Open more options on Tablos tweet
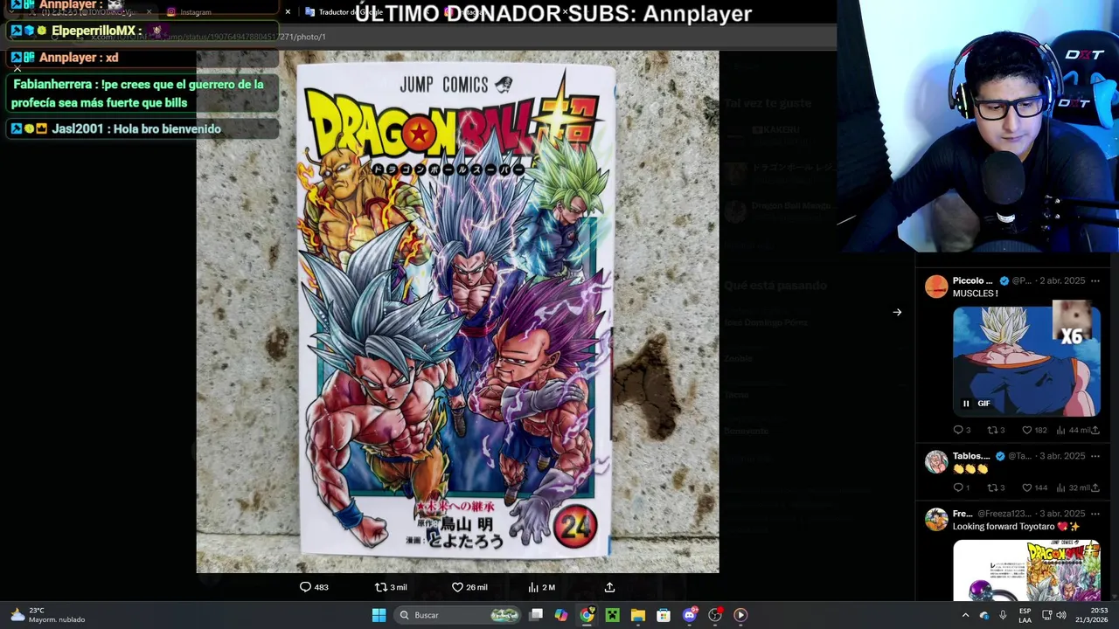This screenshot has width=1119, height=629. point(1095,456)
